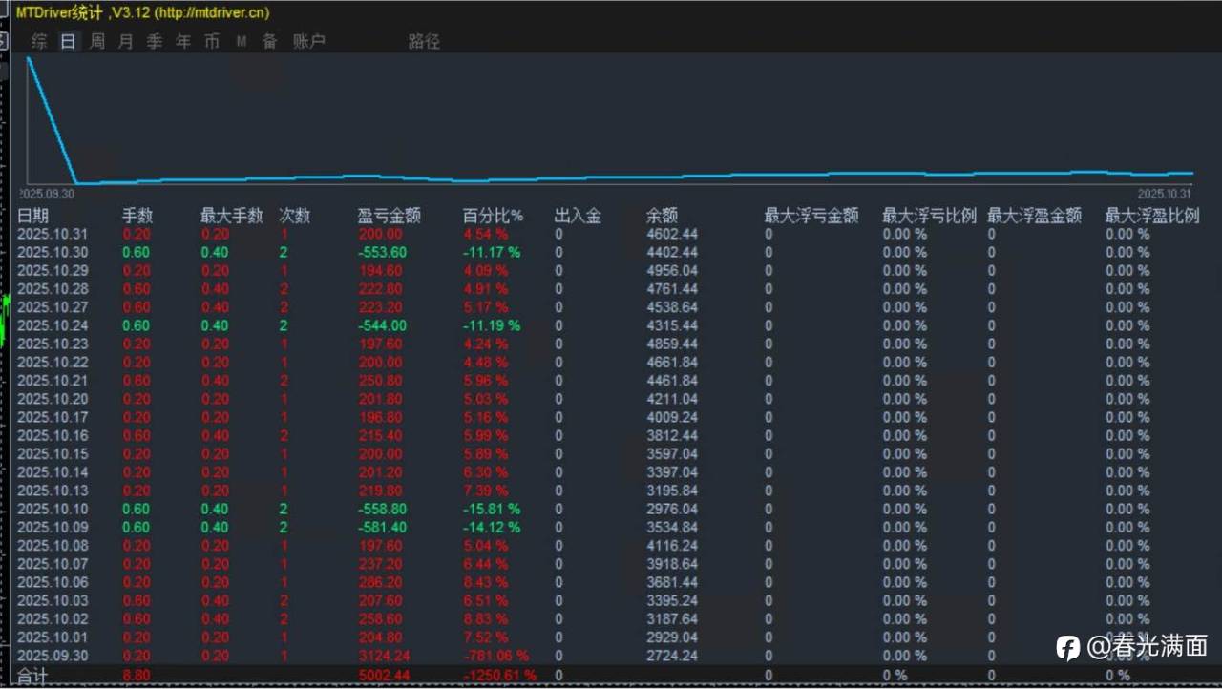Image resolution: width=1222 pixels, height=689 pixels.
Task: Click the MTDriver统计 V3.12 title text
Action: click(142, 12)
